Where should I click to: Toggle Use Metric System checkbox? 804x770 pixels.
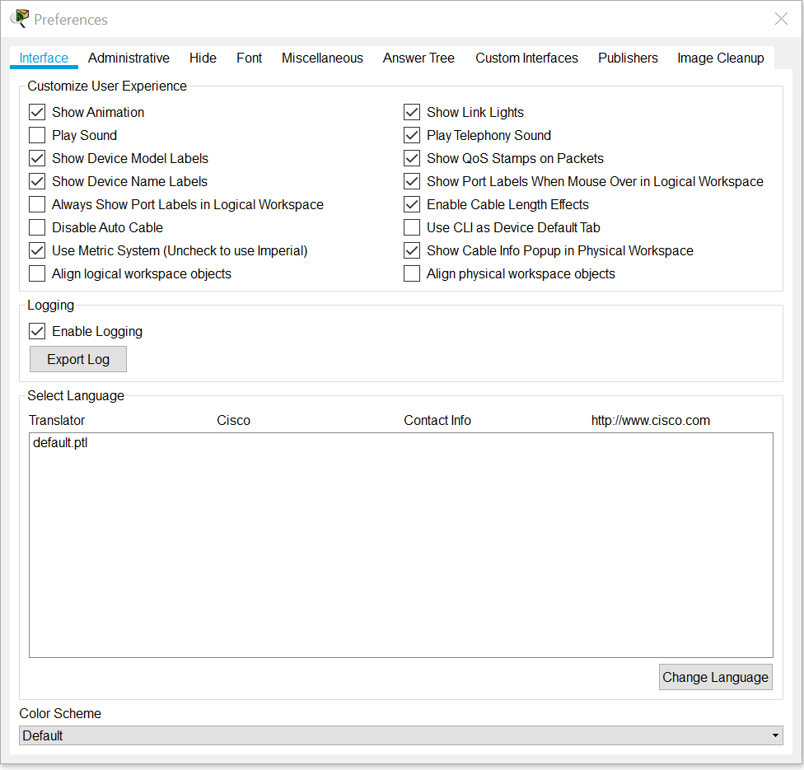coord(37,251)
